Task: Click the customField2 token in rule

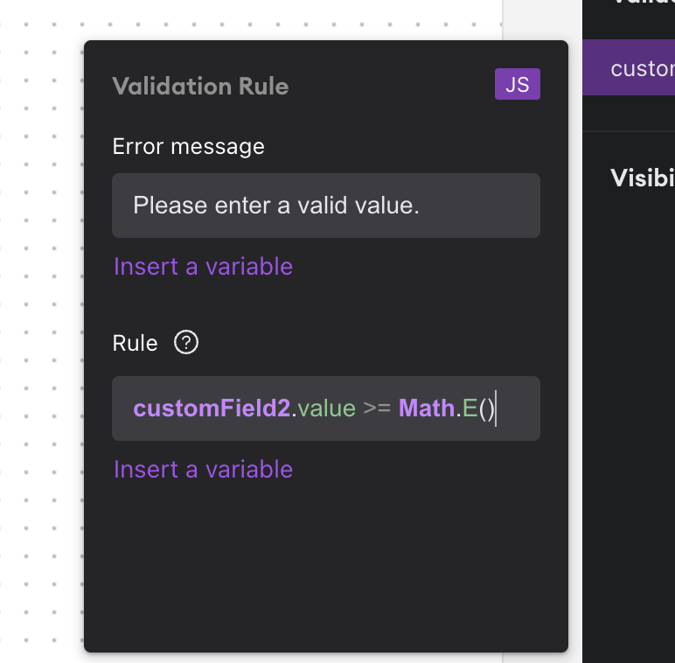Action: [x=212, y=408]
